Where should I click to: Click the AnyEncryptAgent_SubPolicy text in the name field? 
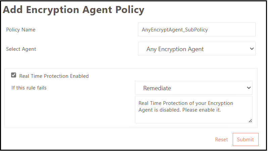[175, 30]
